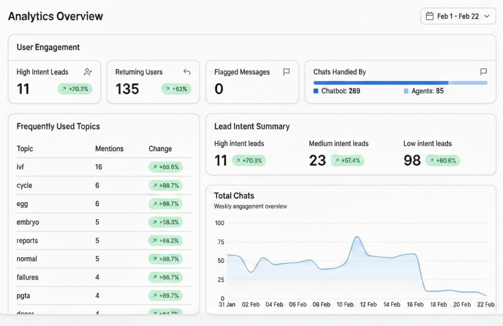The height and width of the screenshot is (326, 503).
Task: Click the flag icon on Chats Handled By card
Action: click(x=483, y=72)
